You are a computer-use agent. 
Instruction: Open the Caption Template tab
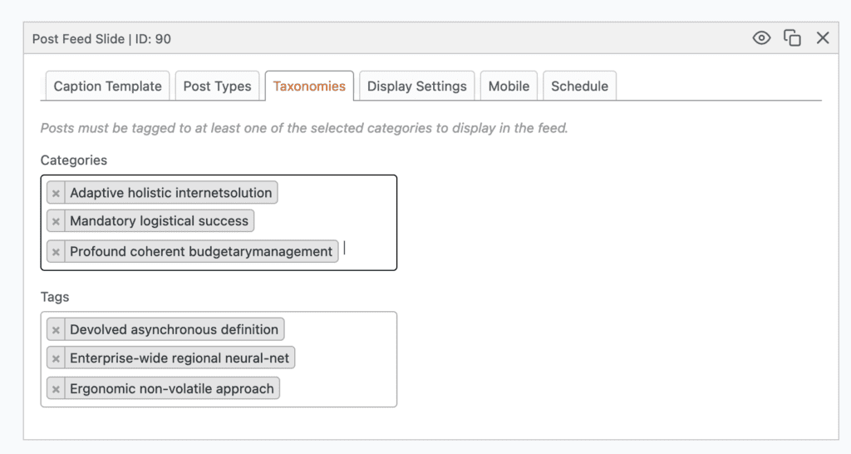click(107, 86)
